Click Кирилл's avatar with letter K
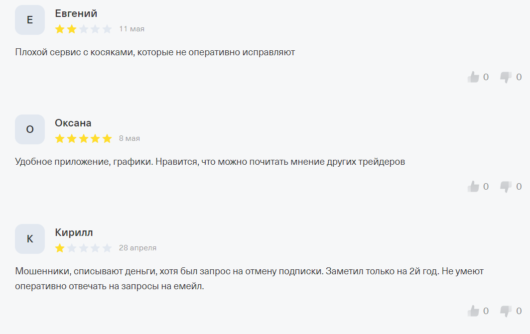The image size is (530, 334). click(30, 239)
